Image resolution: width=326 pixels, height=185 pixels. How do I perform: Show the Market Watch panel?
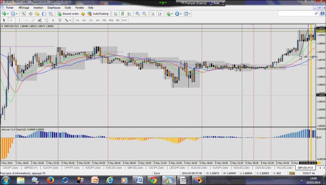[24, 14]
